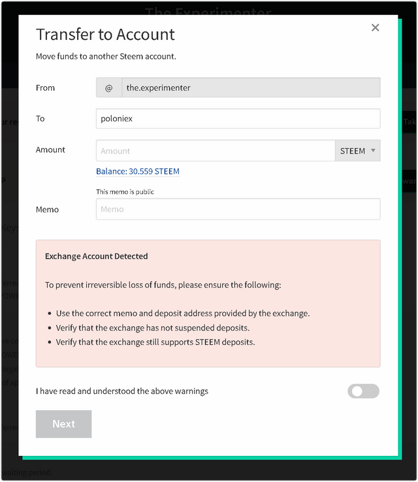
Task: Click into the Memo input field
Action: click(x=238, y=209)
